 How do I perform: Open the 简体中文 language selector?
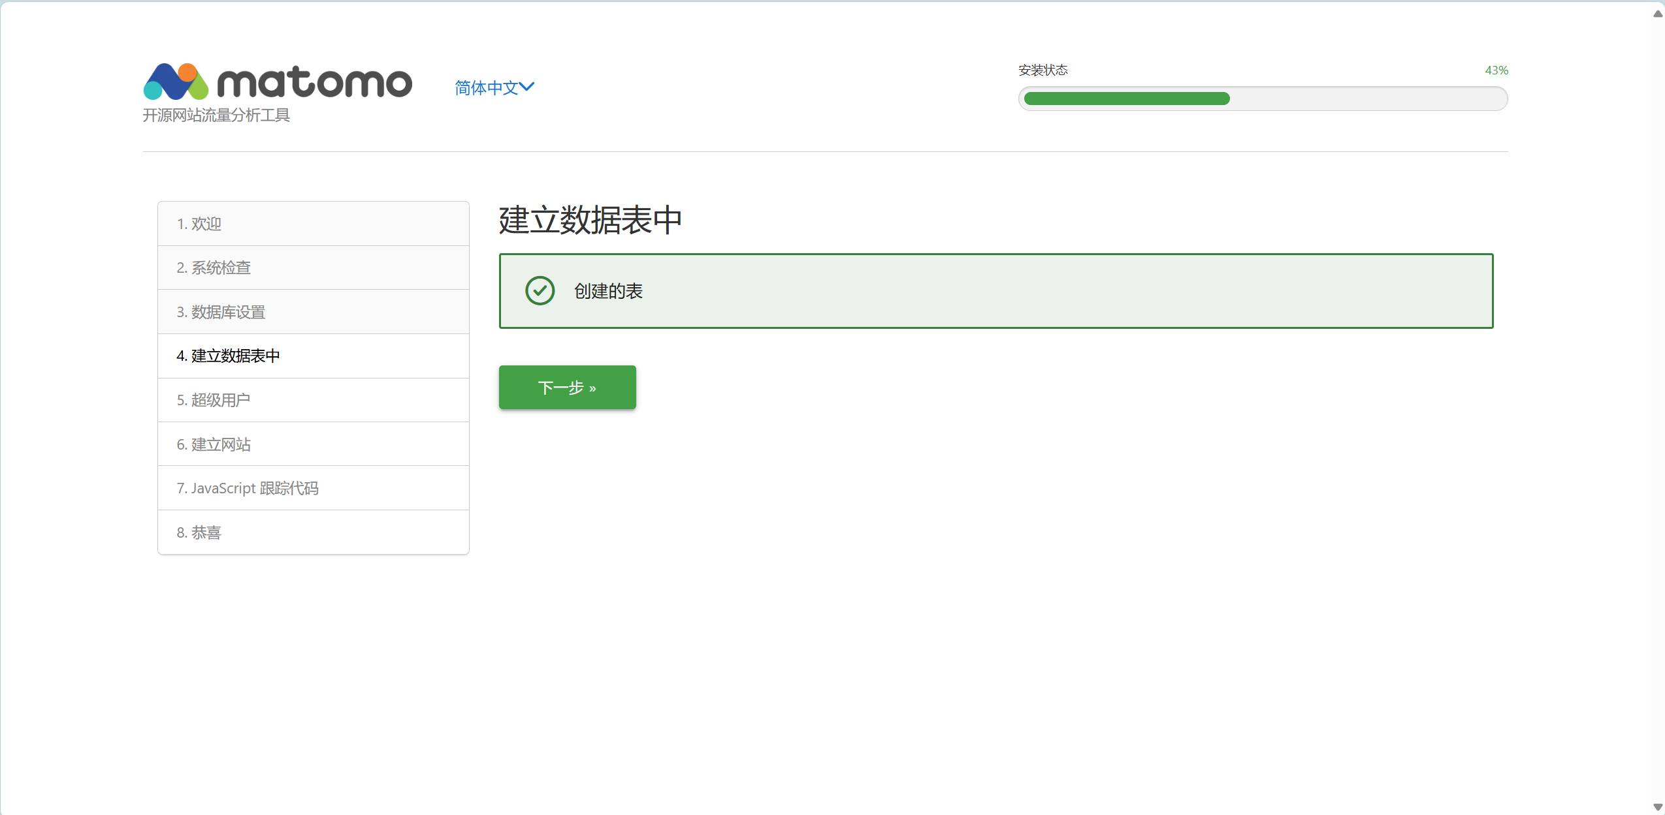[487, 87]
